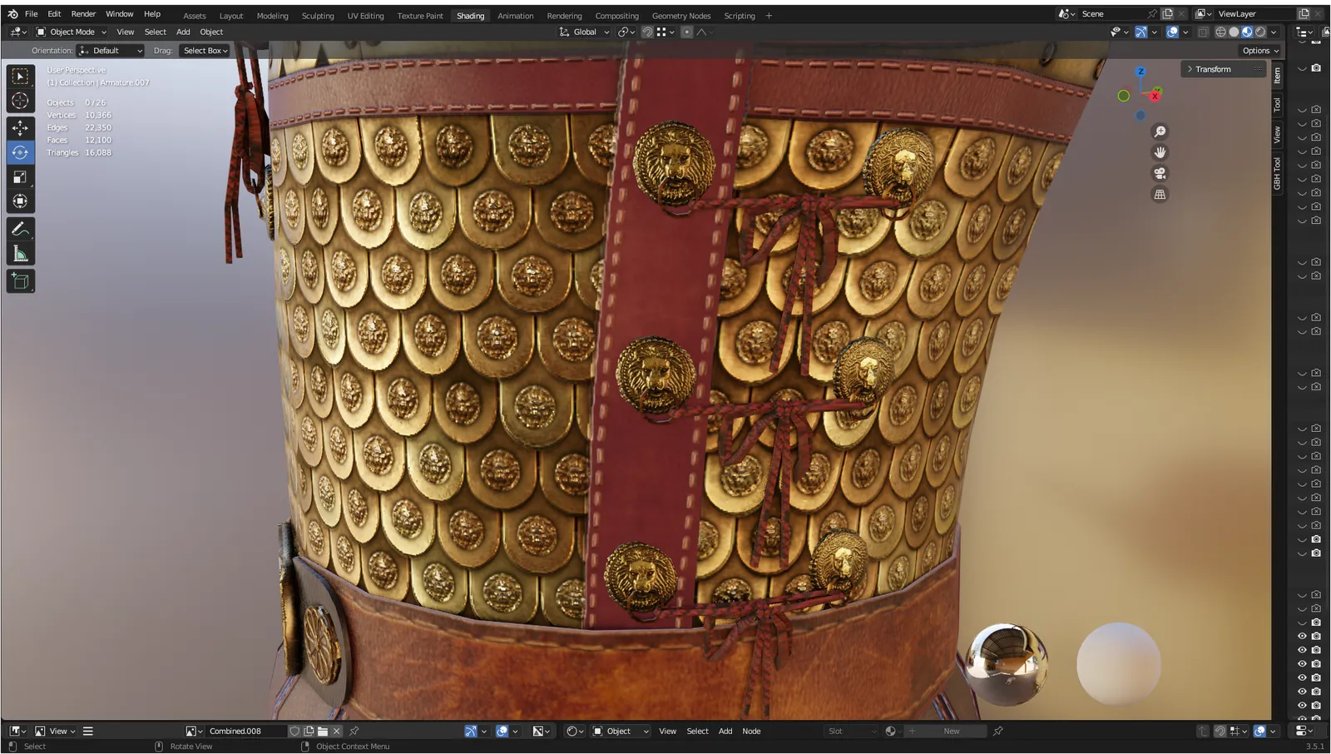Image resolution: width=1331 pixels, height=754 pixels.
Task: Click the New material button
Action: (x=943, y=731)
